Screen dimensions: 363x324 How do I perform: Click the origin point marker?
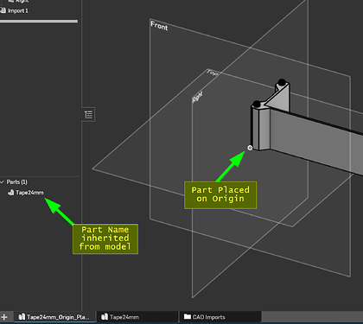pos(250,148)
